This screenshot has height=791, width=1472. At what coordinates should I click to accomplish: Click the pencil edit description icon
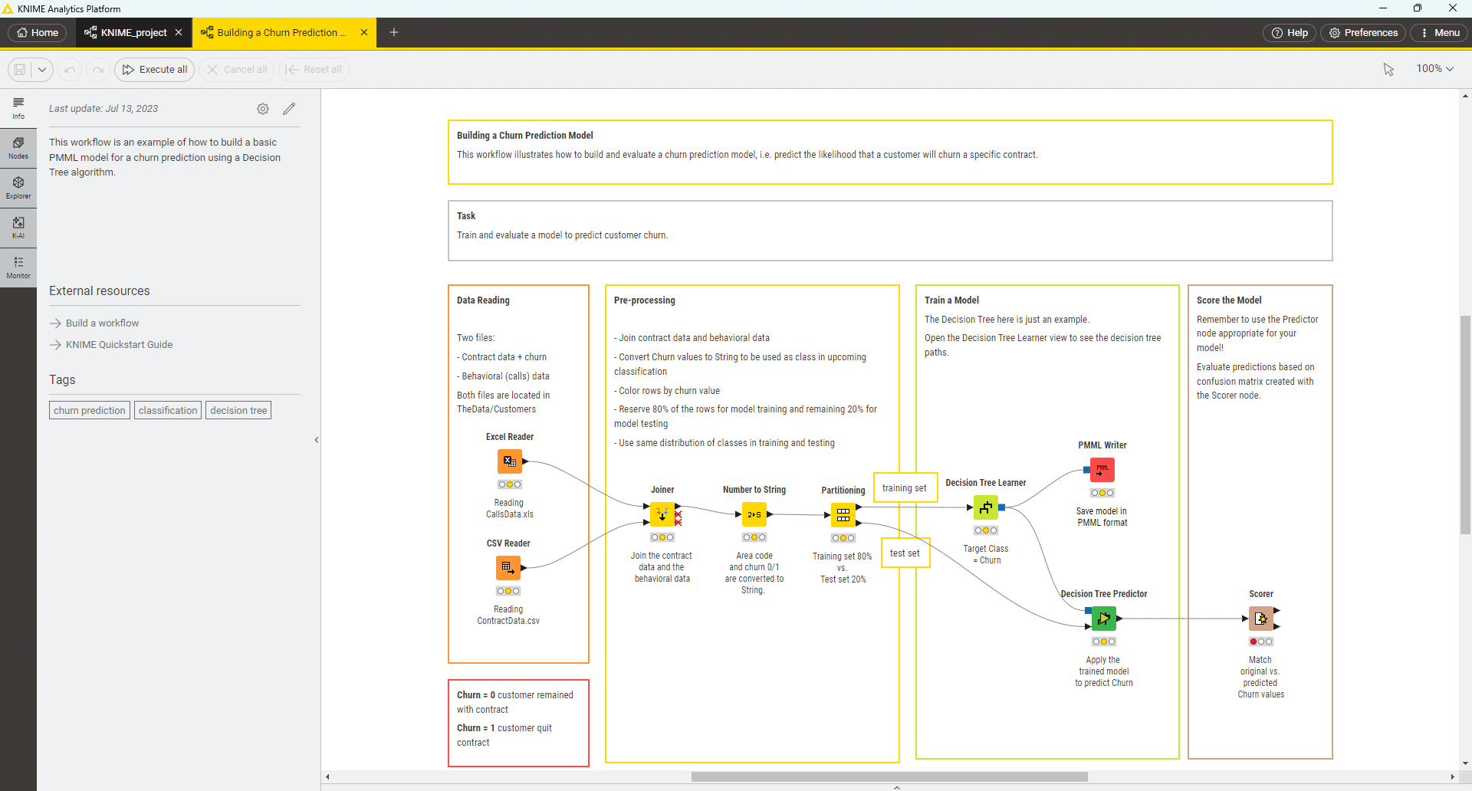[x=289, y=109]
